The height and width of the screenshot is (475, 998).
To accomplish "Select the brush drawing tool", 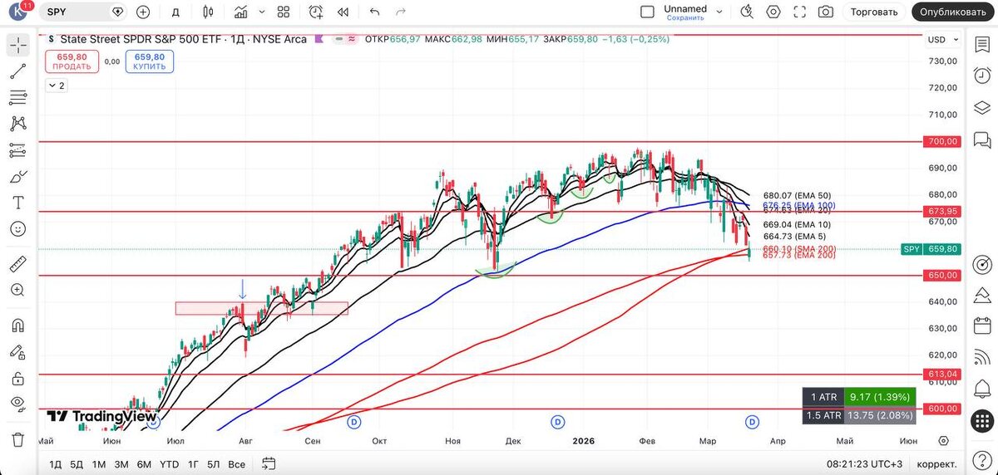I will pos(18,176).
